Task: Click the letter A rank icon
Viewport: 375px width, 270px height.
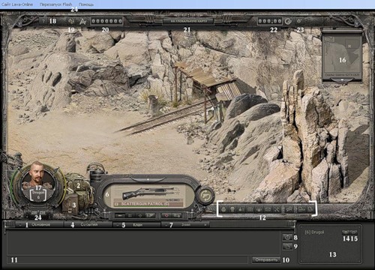Action: click(82, 22)
